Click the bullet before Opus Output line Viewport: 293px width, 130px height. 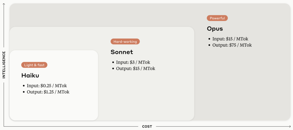coord(209,45)
